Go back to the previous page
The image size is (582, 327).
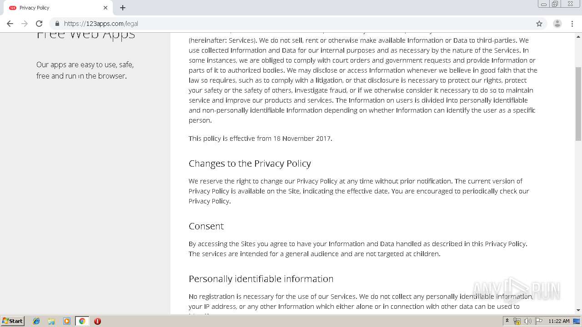tap(10, 24)
